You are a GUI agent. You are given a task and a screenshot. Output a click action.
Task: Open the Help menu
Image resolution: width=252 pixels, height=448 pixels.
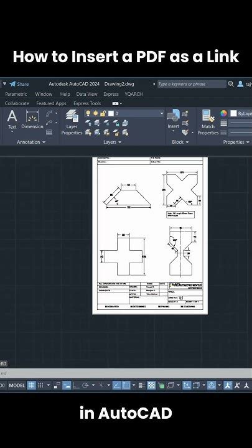(65, 94)
